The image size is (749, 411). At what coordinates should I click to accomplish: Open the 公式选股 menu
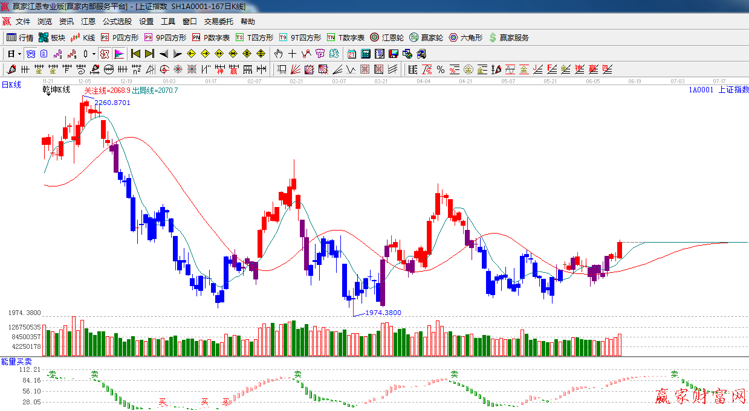[x=117, y=22]
